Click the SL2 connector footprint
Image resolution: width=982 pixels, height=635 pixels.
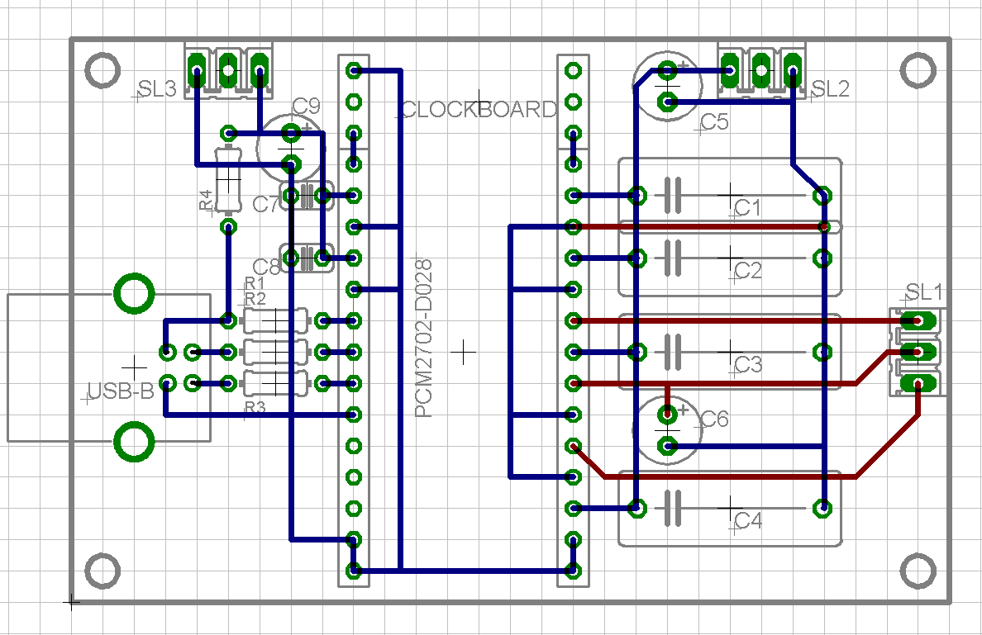[x=760, y=70]
